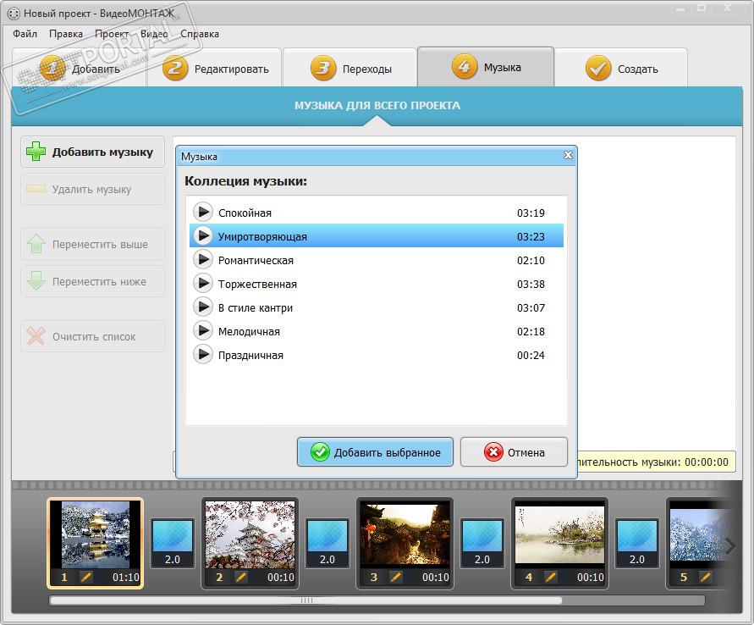Click the 00:24 duration of Праздничная
This screenshot has height=625, width=754.
click(531, 355)
